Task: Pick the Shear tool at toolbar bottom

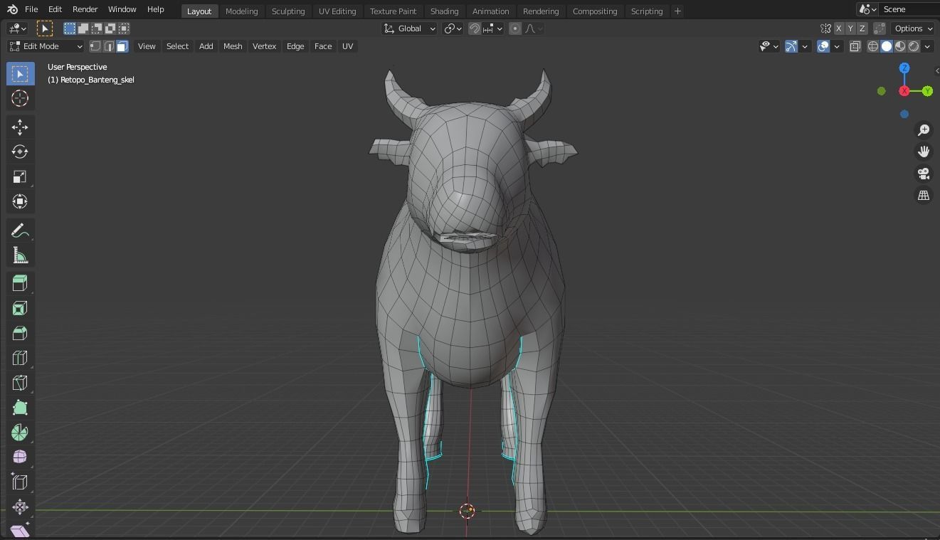Action: pyautogui.click(x=20, y=531)
